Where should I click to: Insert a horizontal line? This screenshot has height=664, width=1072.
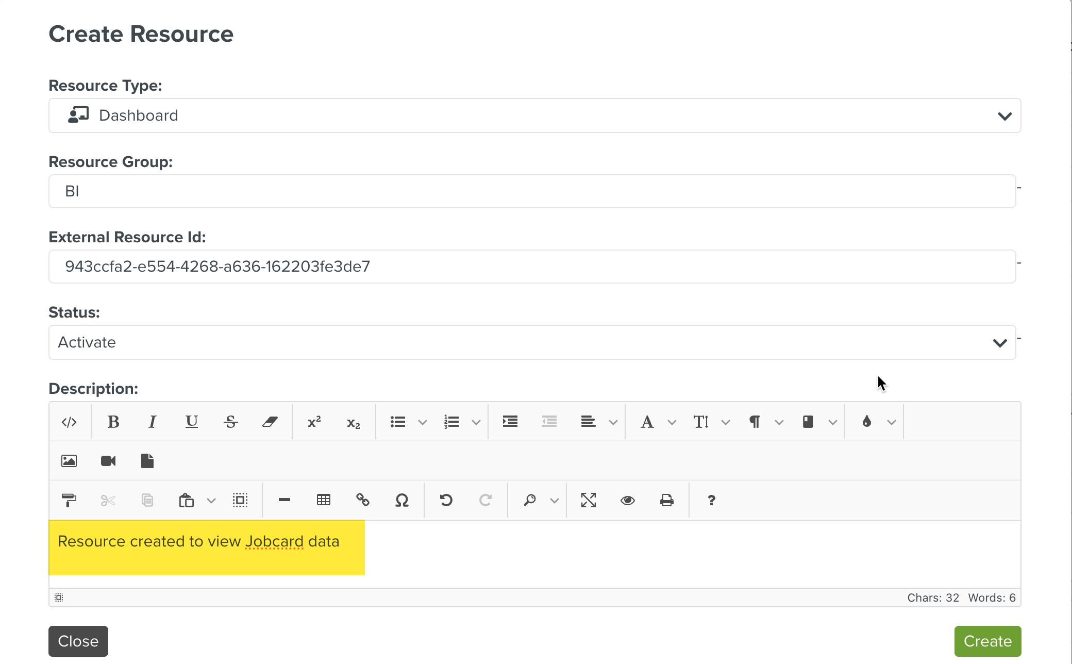(x=284, y=500)
